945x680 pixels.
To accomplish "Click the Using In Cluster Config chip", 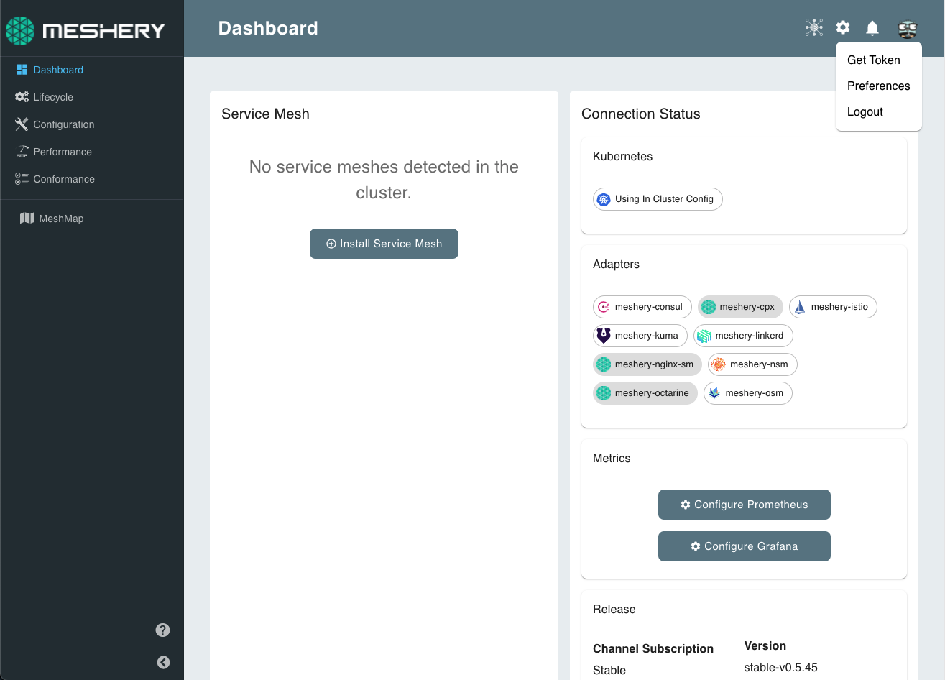I will point(658,199).
